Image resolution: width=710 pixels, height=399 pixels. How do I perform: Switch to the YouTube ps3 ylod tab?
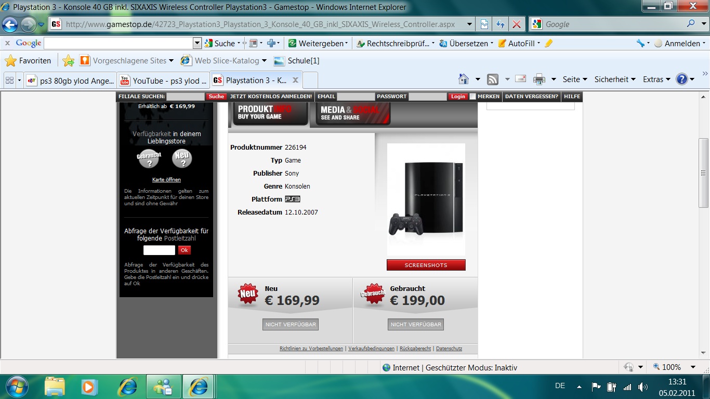click(x=163, y=81)
